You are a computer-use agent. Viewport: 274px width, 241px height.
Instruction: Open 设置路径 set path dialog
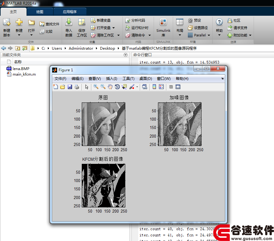point(198,28)
